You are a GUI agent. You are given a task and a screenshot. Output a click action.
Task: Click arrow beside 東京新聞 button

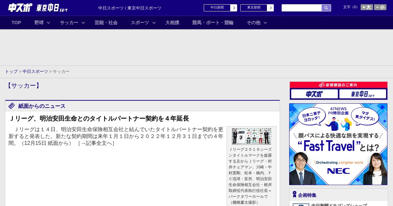point(271,8)
